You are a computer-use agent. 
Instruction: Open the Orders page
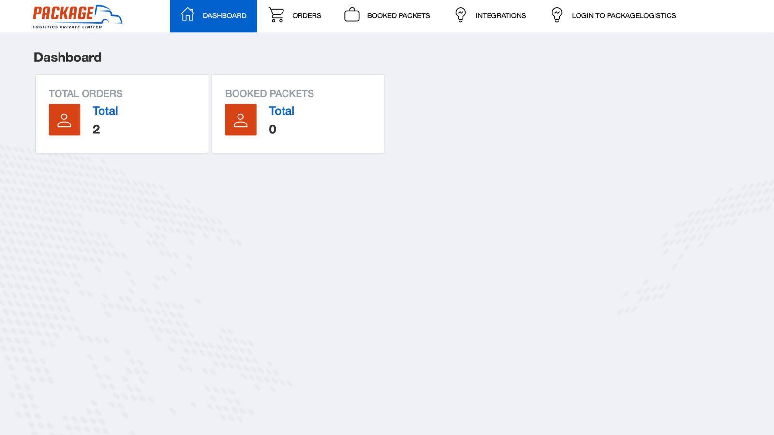(306, 15)
